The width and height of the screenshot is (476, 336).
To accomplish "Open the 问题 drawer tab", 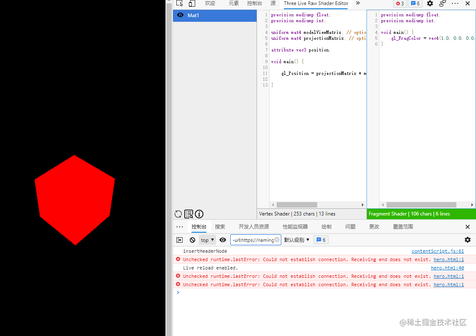I will pos(350,227).
